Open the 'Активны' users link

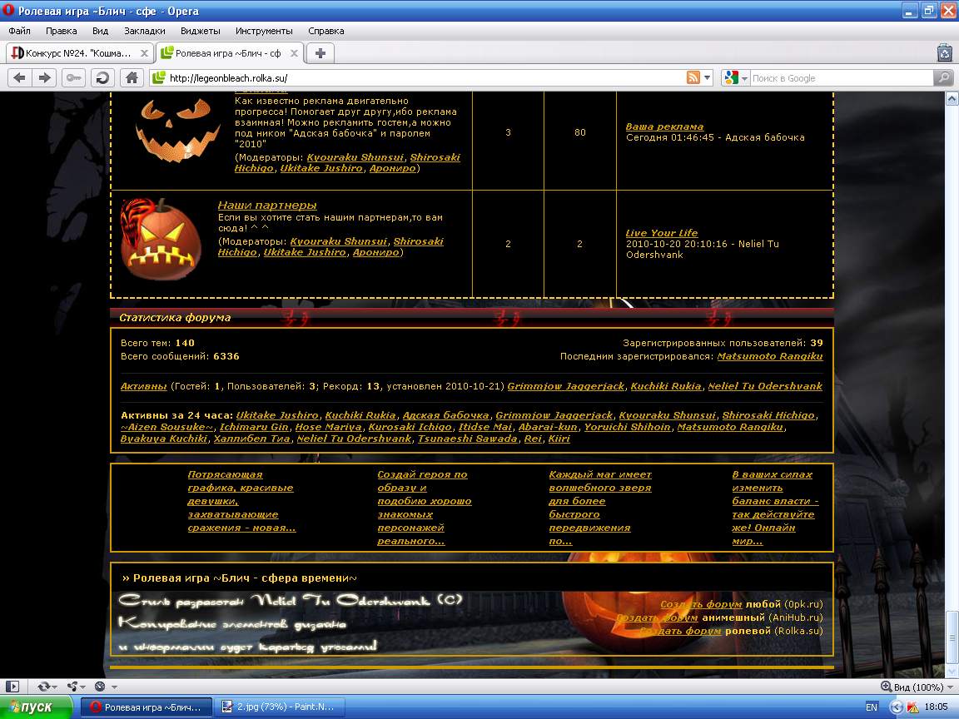coord(144,386)
